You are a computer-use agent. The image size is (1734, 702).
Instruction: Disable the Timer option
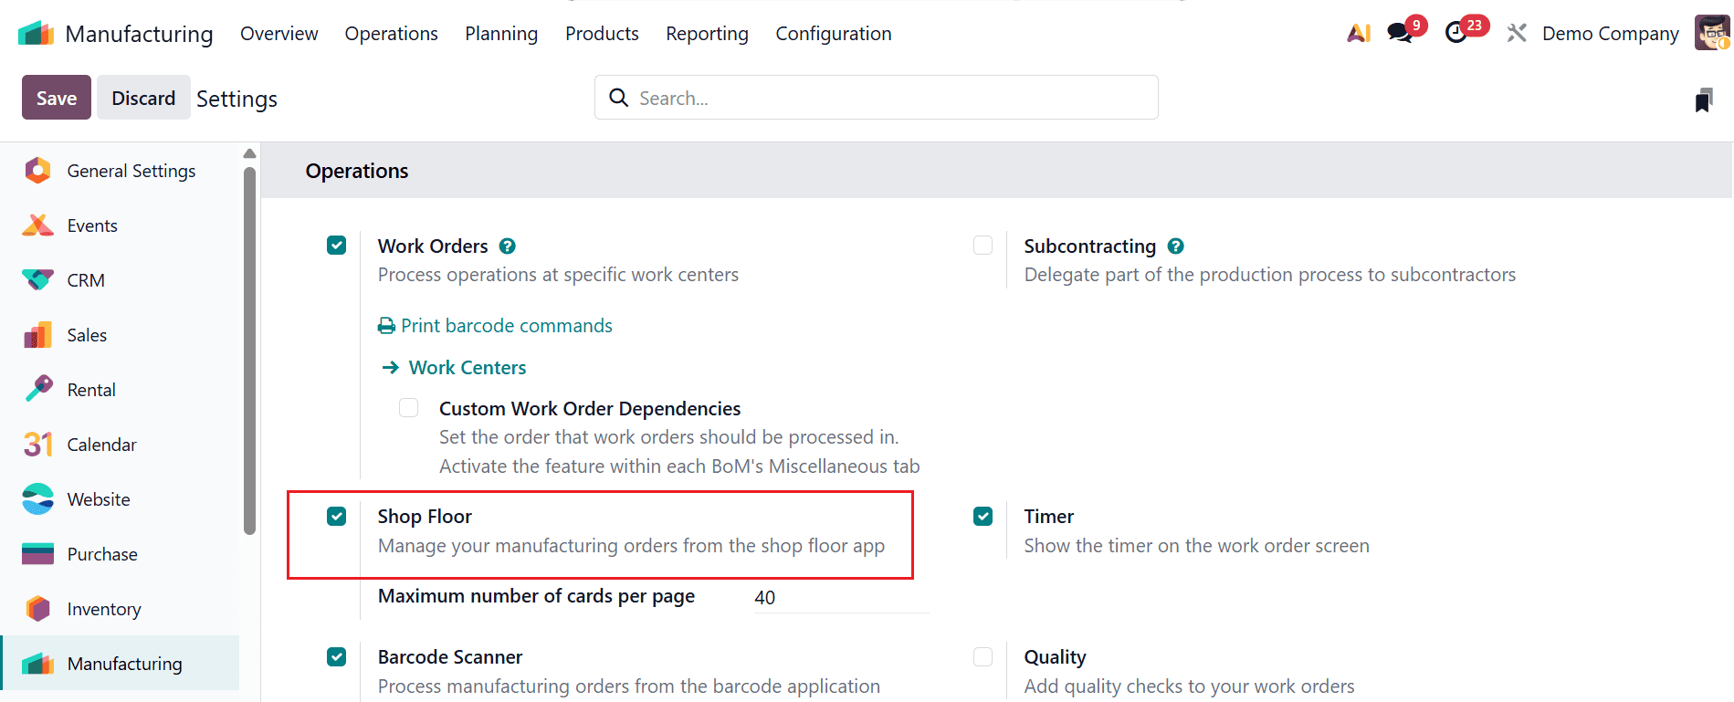coord(983,516)
